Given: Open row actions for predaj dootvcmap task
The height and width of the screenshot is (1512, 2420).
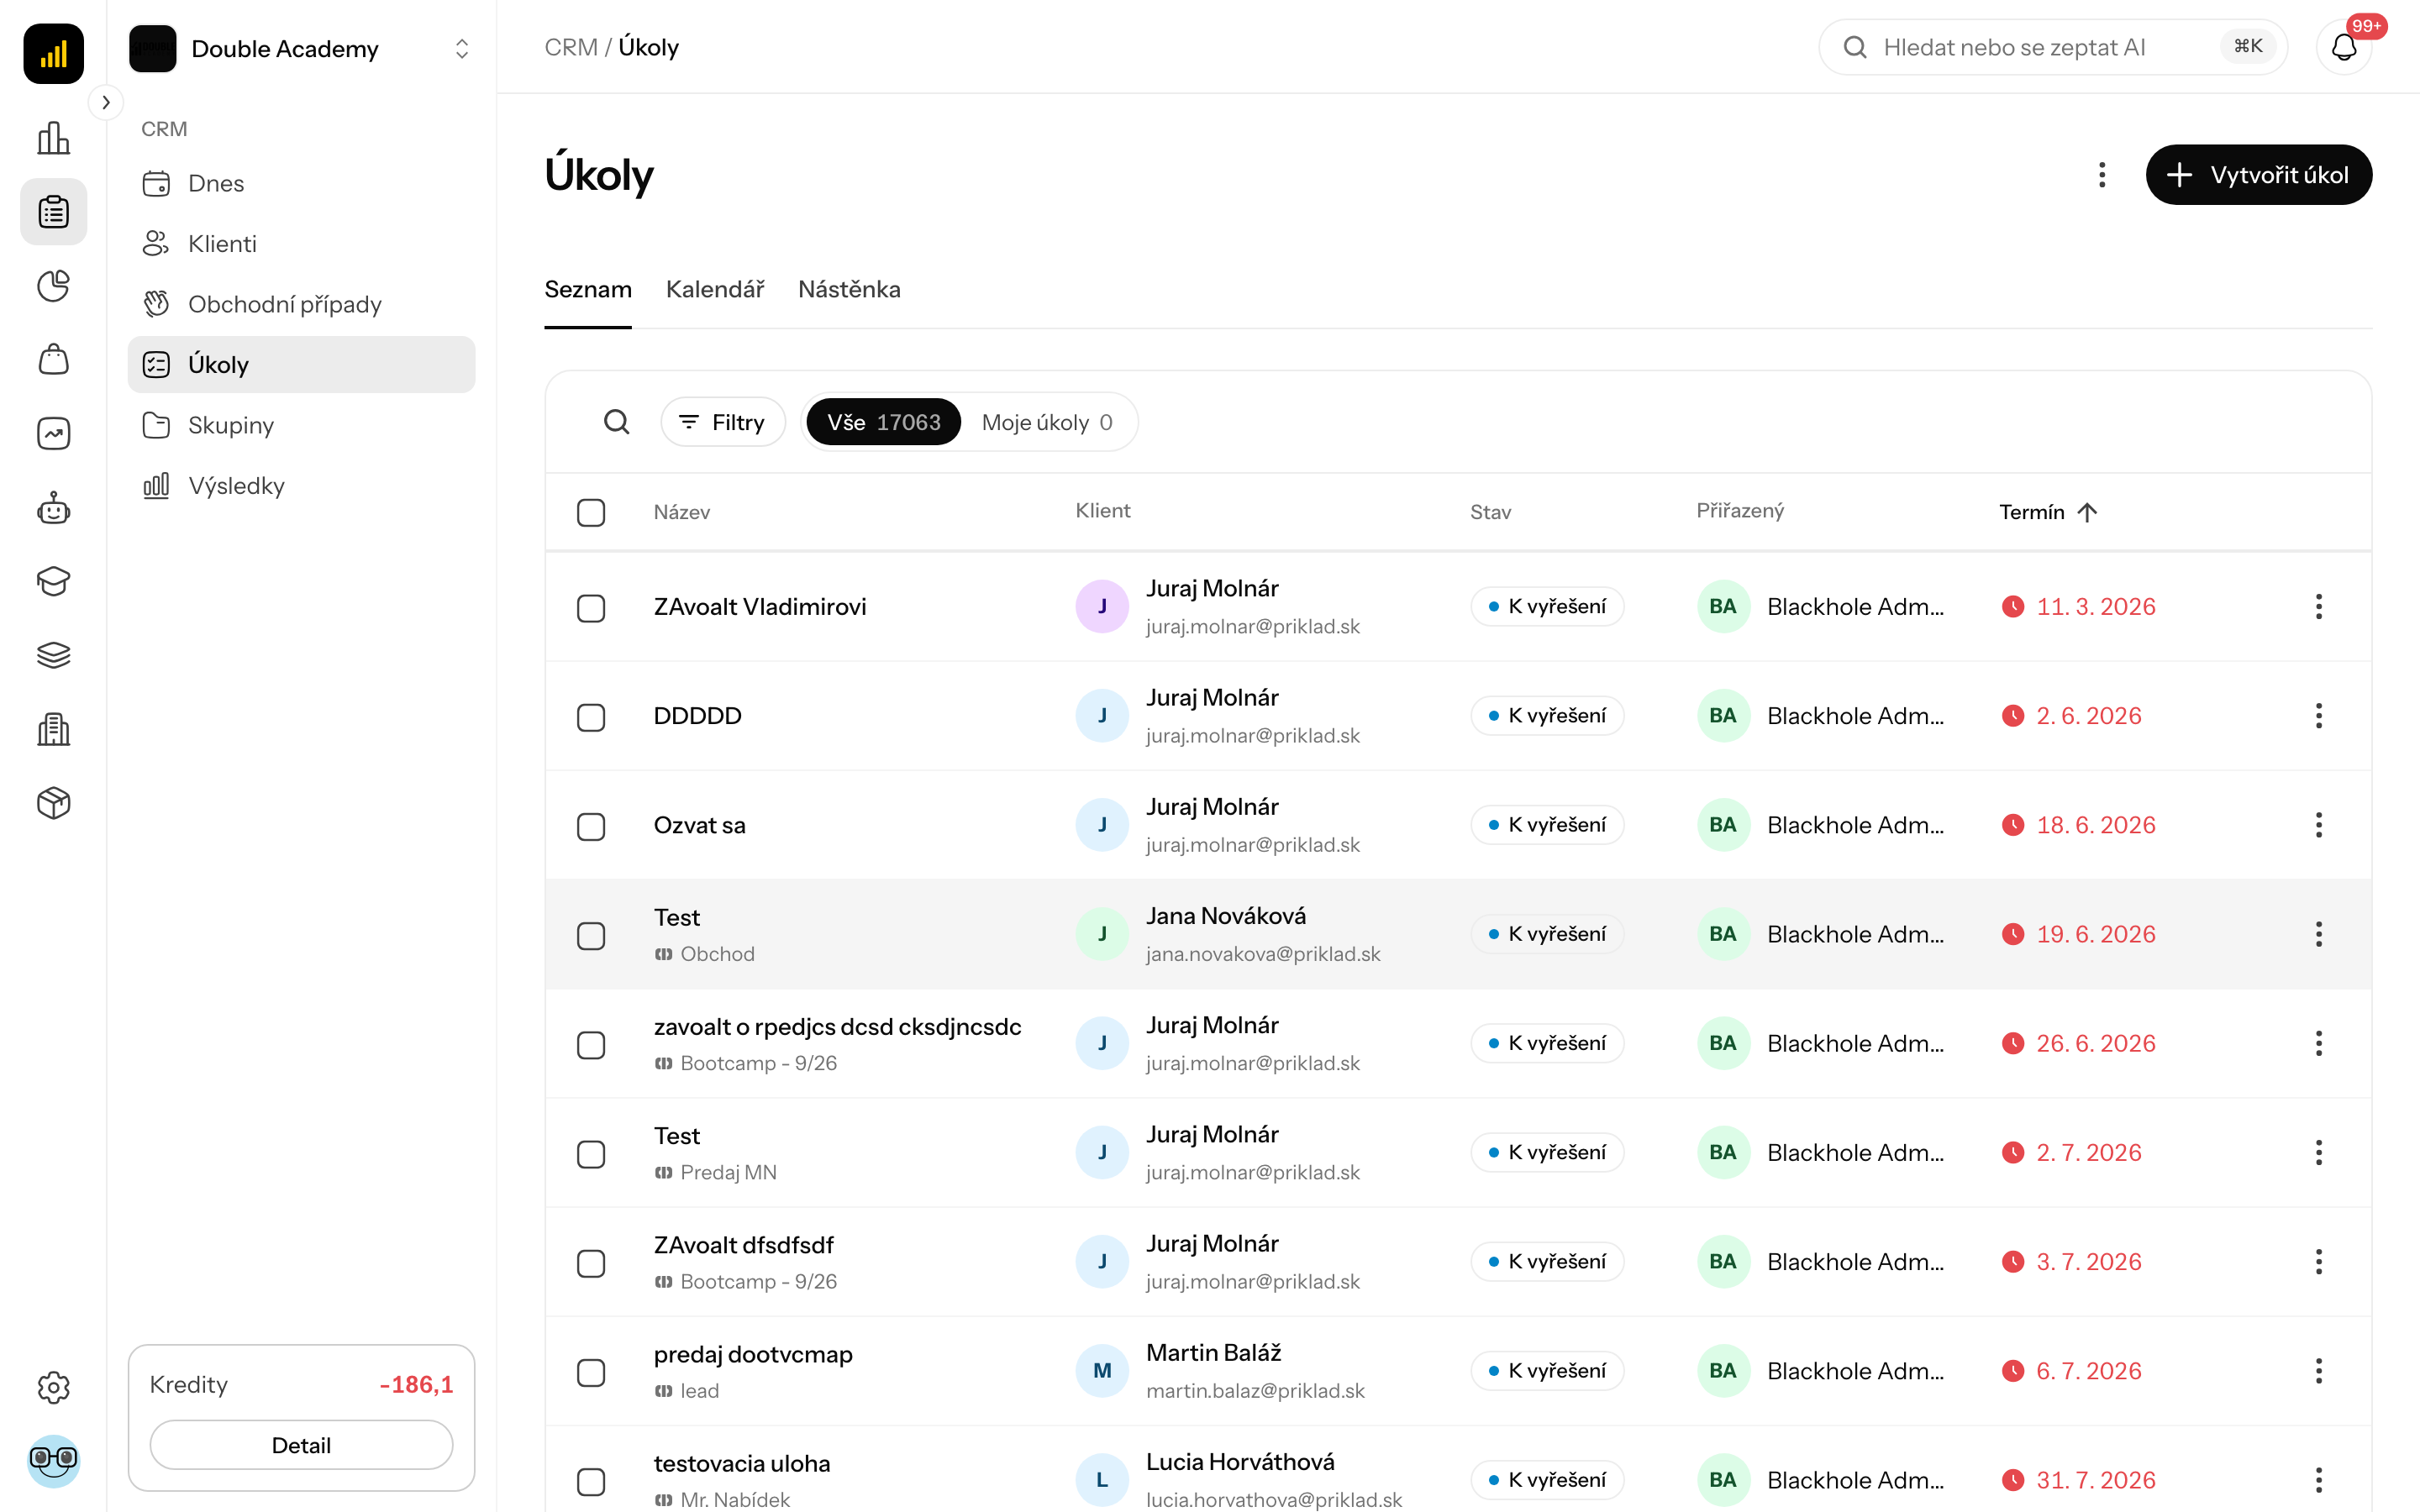Looking at the screenshot, I should click(x=2318, y=1371).
